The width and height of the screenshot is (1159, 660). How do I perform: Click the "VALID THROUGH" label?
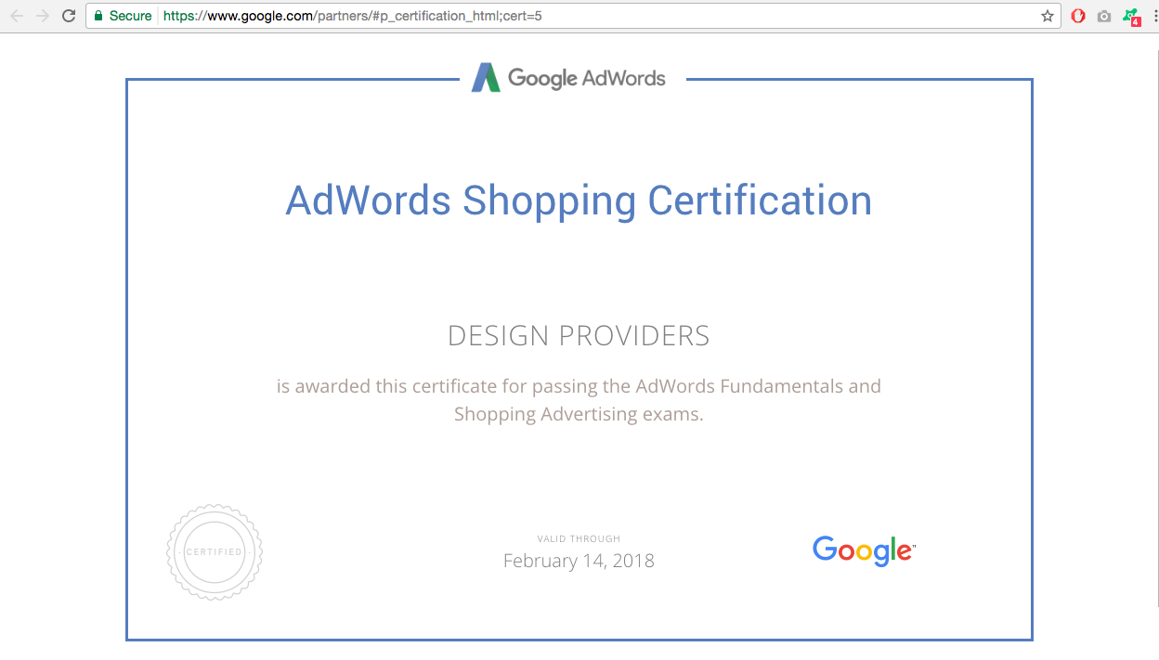click(x=579, y=538)
